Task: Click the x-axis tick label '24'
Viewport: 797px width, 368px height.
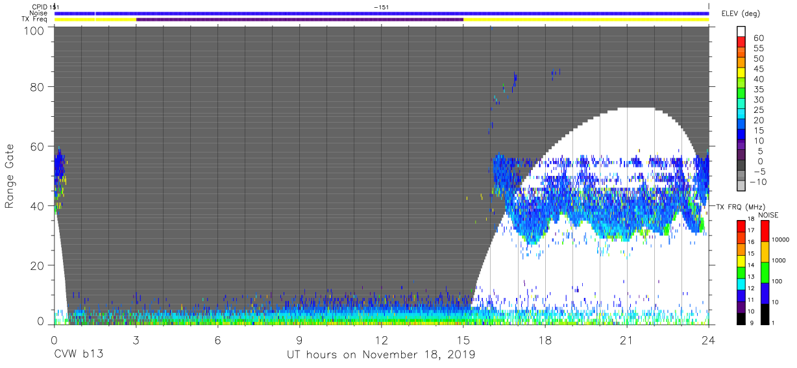Action: 709,341
